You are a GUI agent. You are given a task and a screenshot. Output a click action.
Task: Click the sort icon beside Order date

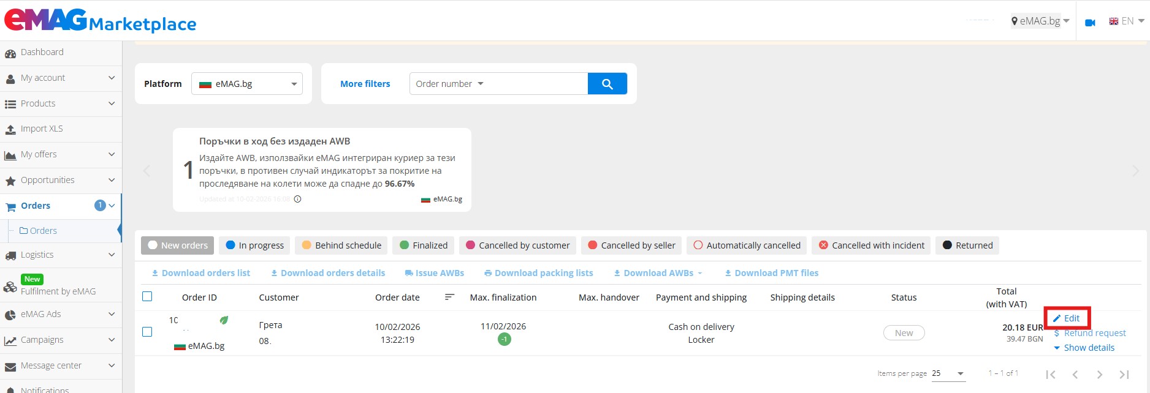(x=449, y=297)
